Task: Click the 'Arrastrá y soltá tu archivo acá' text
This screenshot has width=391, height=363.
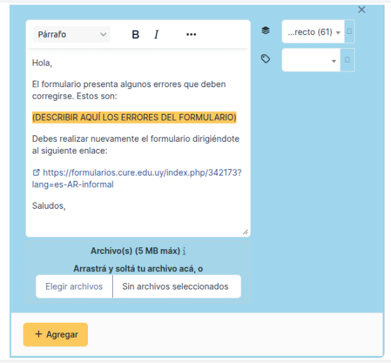Action: (x=138, y=269)
